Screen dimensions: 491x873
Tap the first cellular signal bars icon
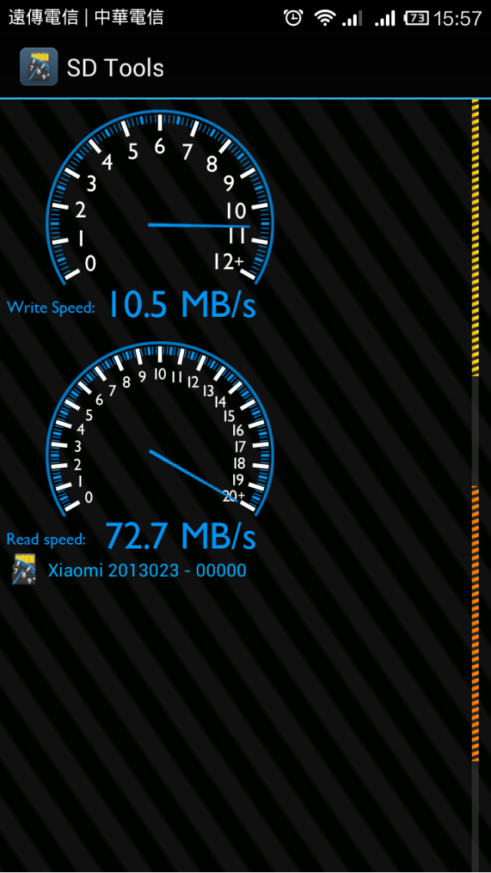click(351, 18)
